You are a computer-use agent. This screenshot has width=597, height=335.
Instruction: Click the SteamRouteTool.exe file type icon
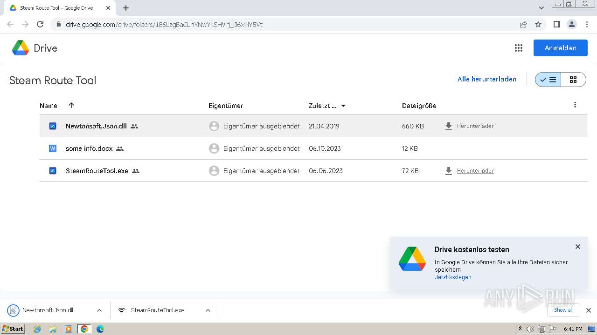click(x=53, y=171)
